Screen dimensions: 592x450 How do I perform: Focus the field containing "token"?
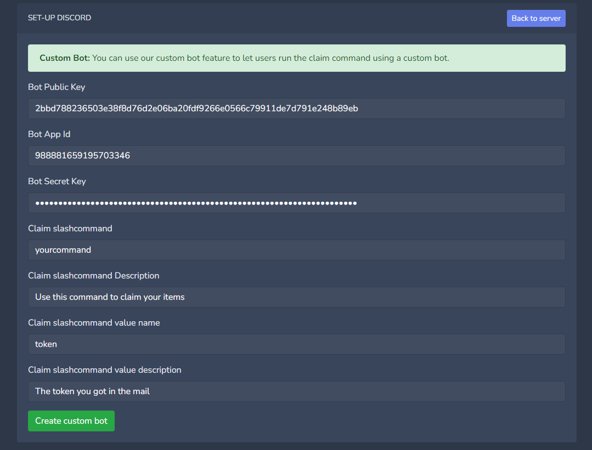coord(296,344)
